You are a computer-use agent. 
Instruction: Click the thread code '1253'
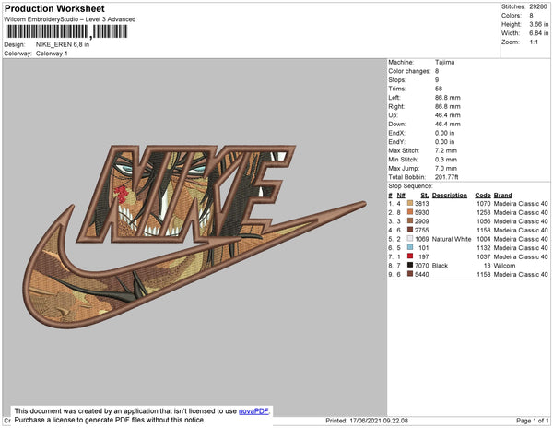click(x=484, y=212)
